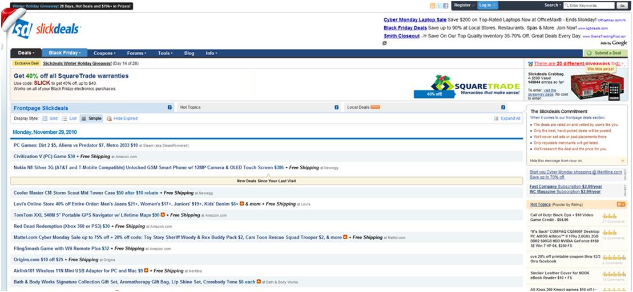
Task: Click help icon beside Frontpage Slickdeals tab
Action: pos(170,108)
